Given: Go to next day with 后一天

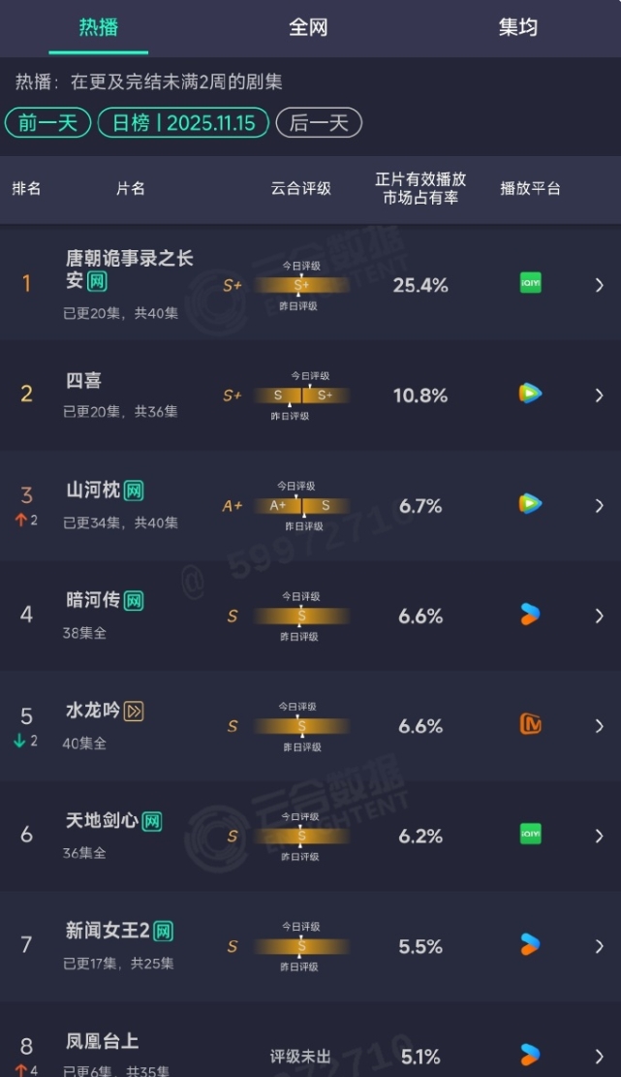Looking at the screenshot, I should coord(319,123).
